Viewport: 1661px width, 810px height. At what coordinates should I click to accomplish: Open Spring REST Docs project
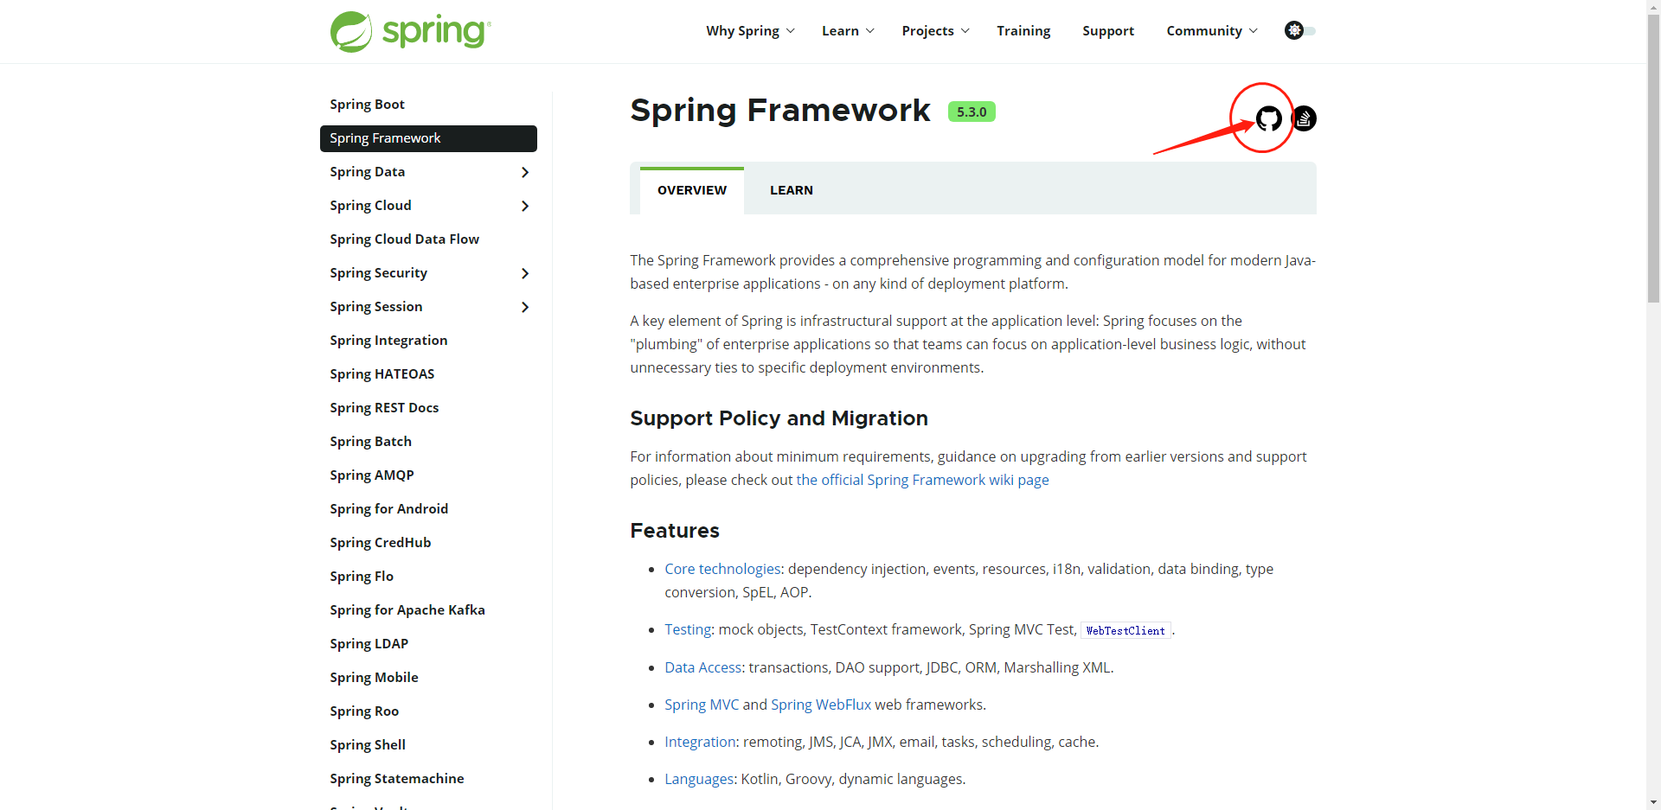click(384, 408)
